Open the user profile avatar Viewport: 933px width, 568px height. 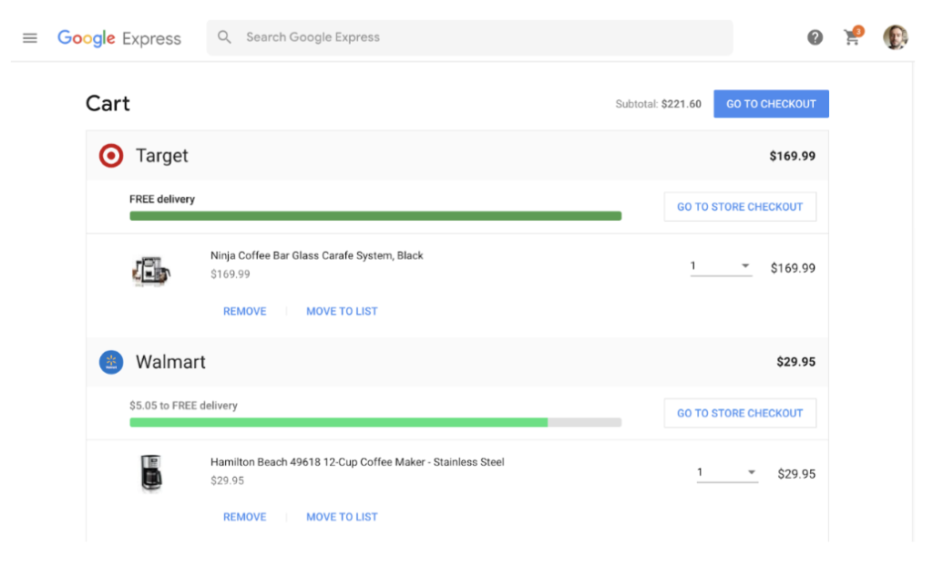(x=895, y=36)
